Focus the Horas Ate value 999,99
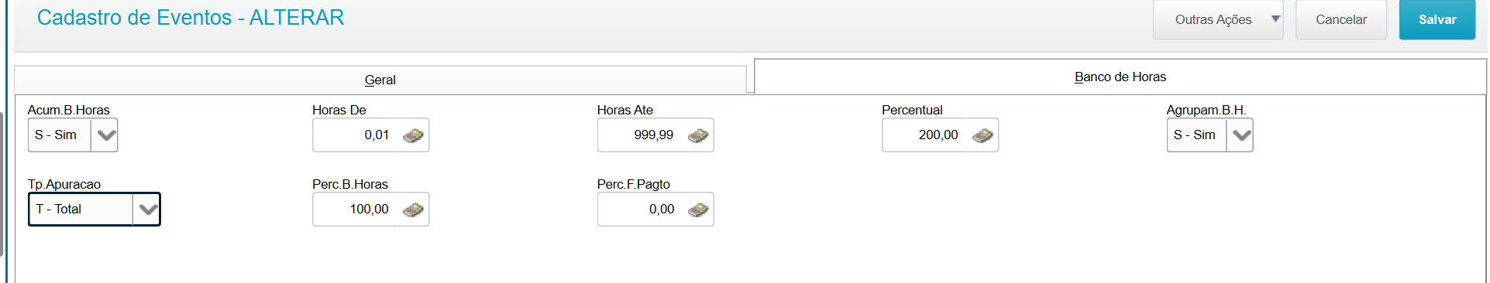The width and height of the screenshot is (1490, 283). point(654,135)
